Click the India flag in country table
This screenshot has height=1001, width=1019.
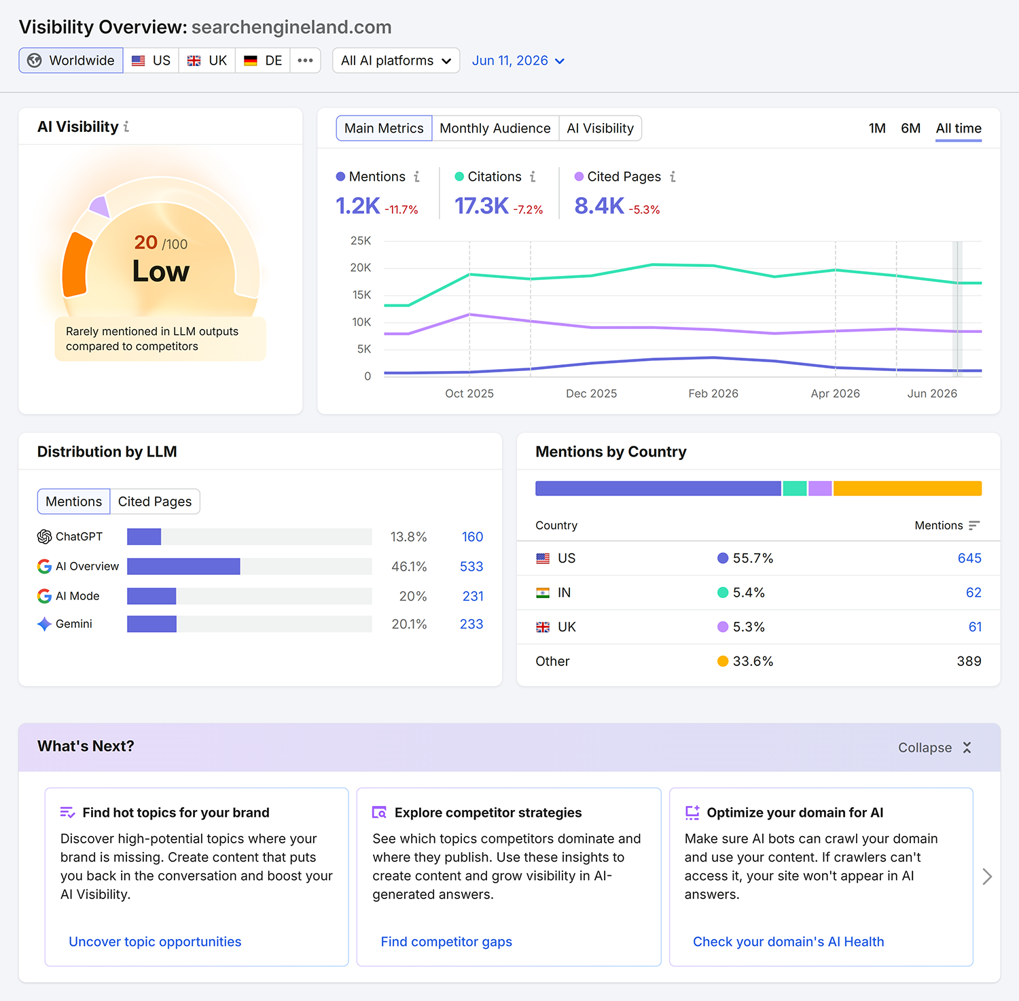click(543, 593)
